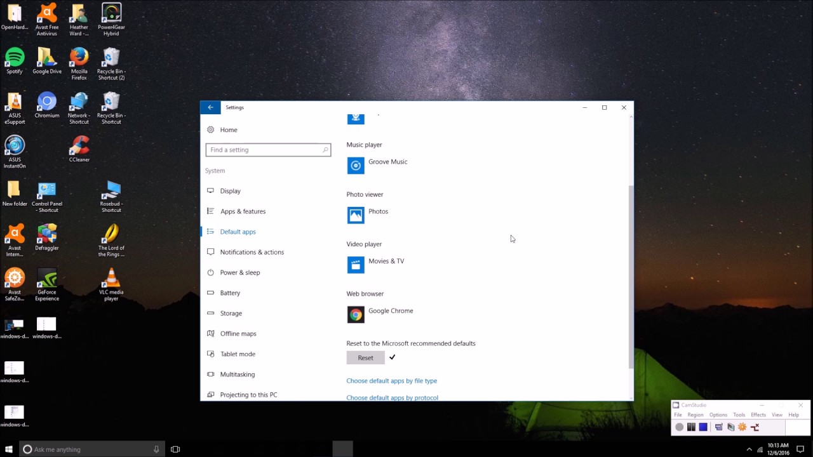Open the Display settings page

[230, 191]
